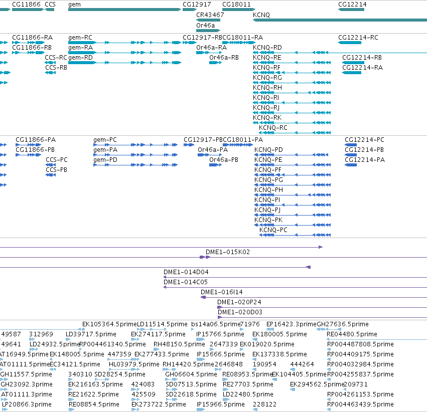The width and height of the screenshot is (427, 412).
Task: Select transcript KCNQ-RH
Action: click(292, 93)
